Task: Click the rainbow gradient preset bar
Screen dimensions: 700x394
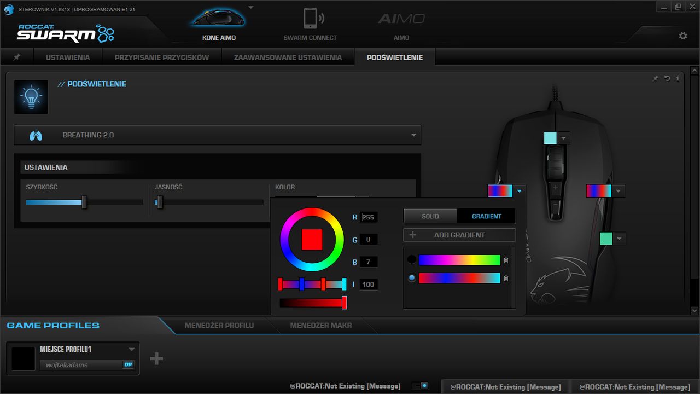Action: pos(459,260)
